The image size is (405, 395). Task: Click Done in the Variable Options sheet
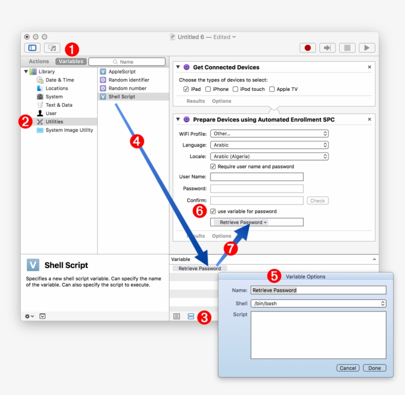tap(374, 368)
